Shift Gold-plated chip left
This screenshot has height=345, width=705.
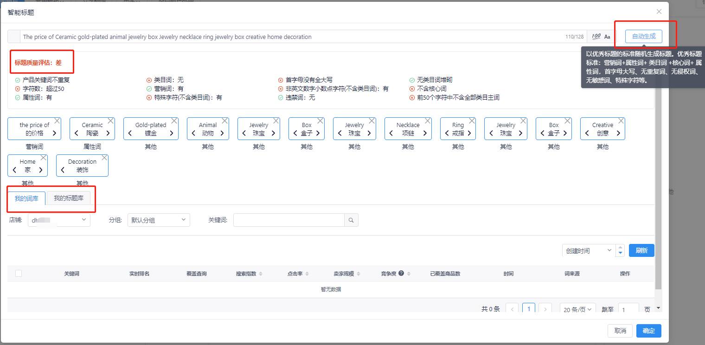pyautogui.click(x=130, y=133)
